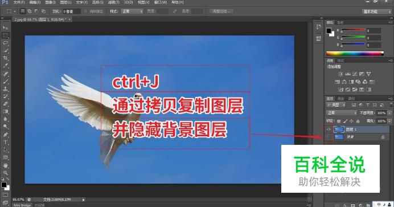Close the 2.jpg document tab
This screenshot has width=394, height=207.
69,19
